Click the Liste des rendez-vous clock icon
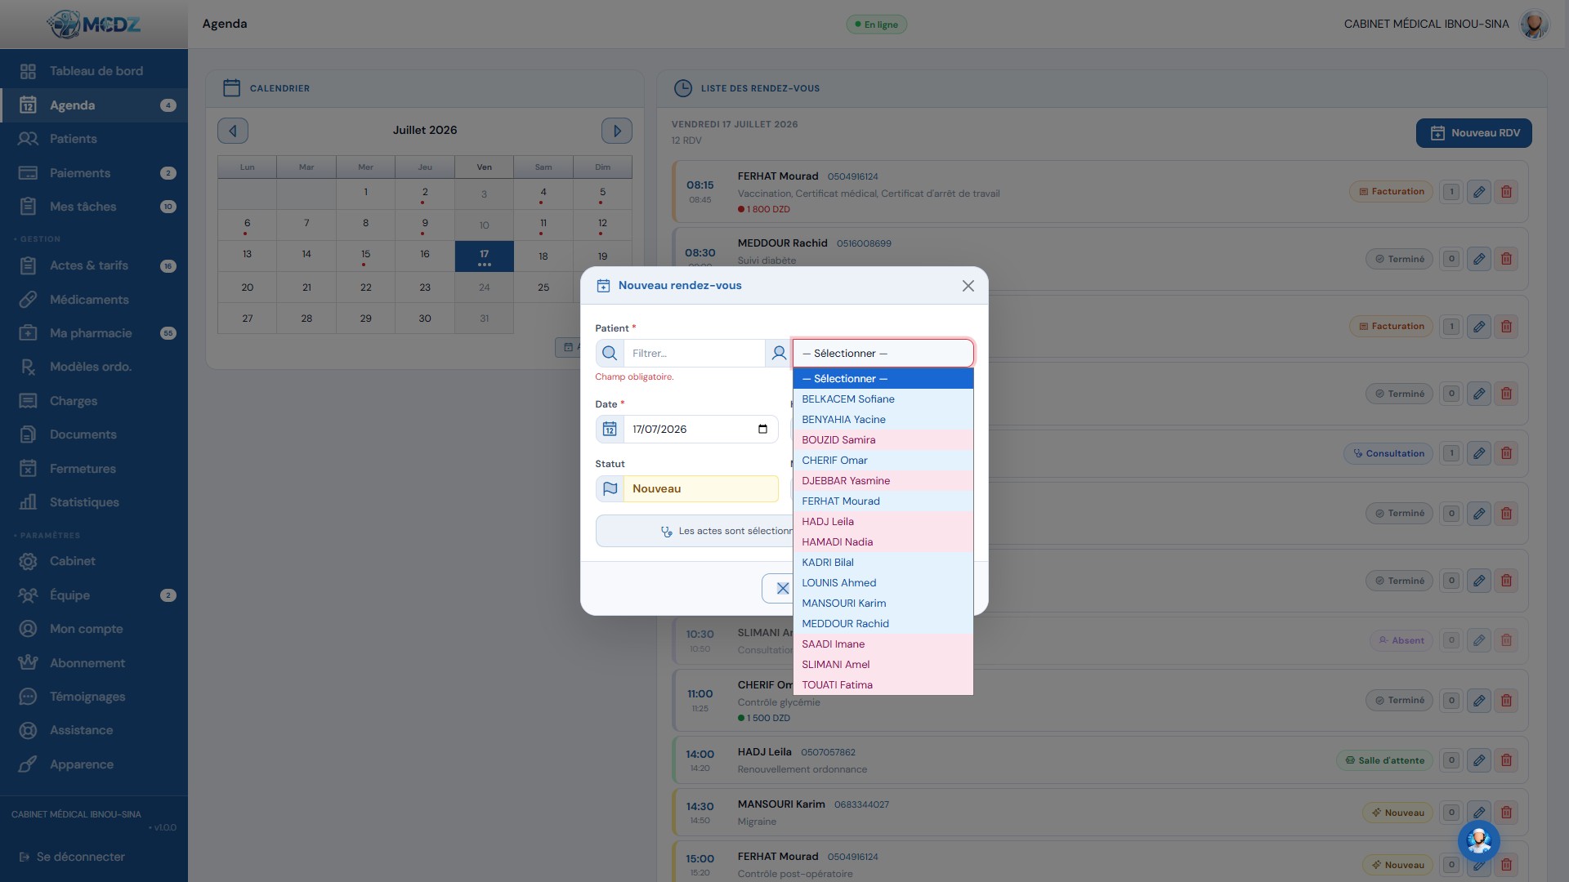Screen dimensions: 1569x882 point(682,88)
